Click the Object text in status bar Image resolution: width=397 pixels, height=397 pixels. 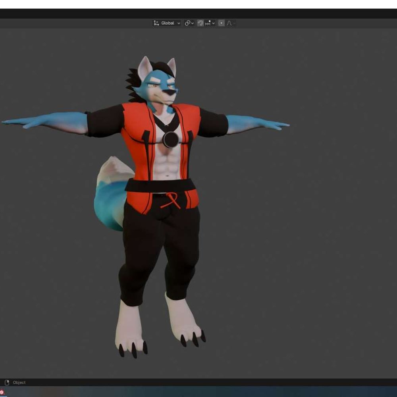point(19,382)
